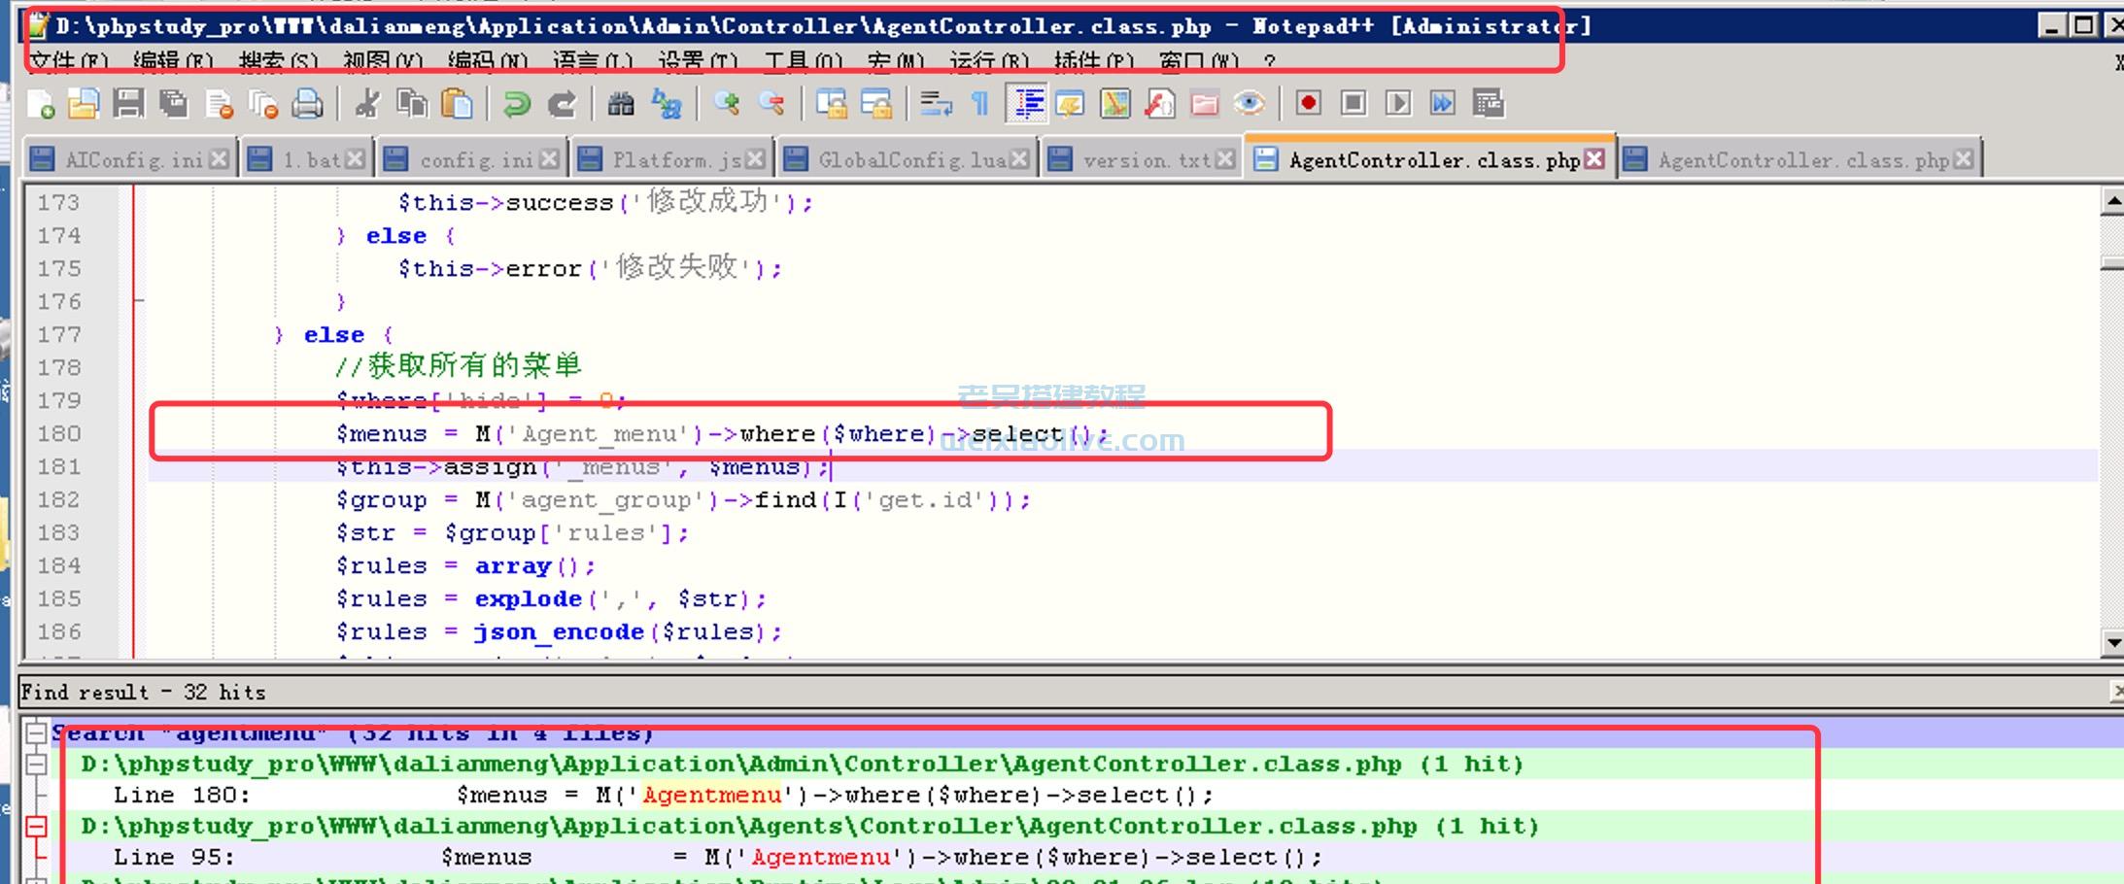Collapse the Admin\Controller\AgentController.class.php result node
This screenshot has height=884, width=2124.
click(36, 764)
